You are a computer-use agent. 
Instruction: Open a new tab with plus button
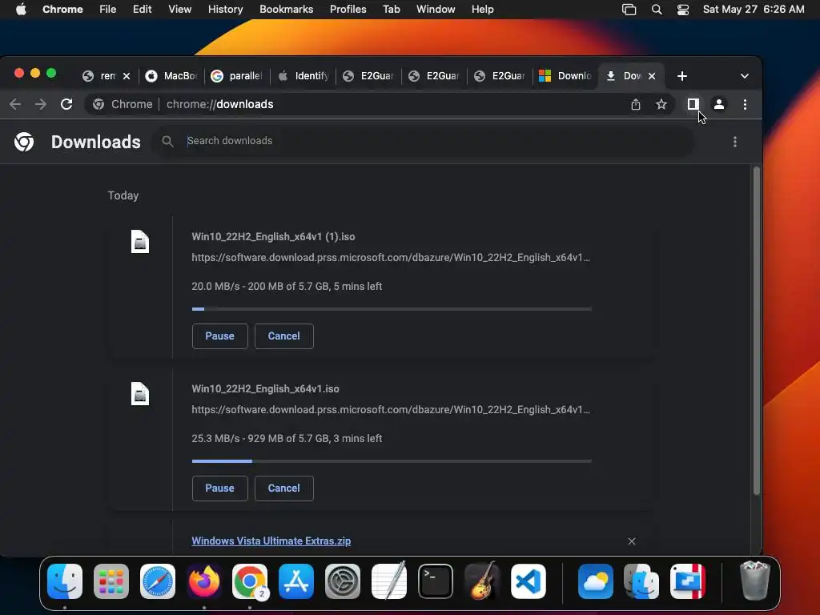point(682,76)
